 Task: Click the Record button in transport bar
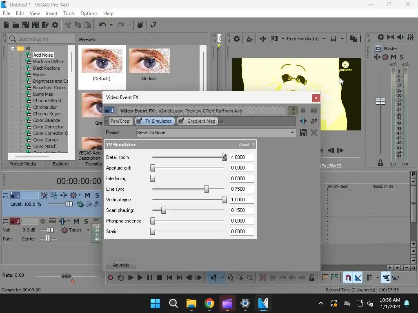(110, 278)
